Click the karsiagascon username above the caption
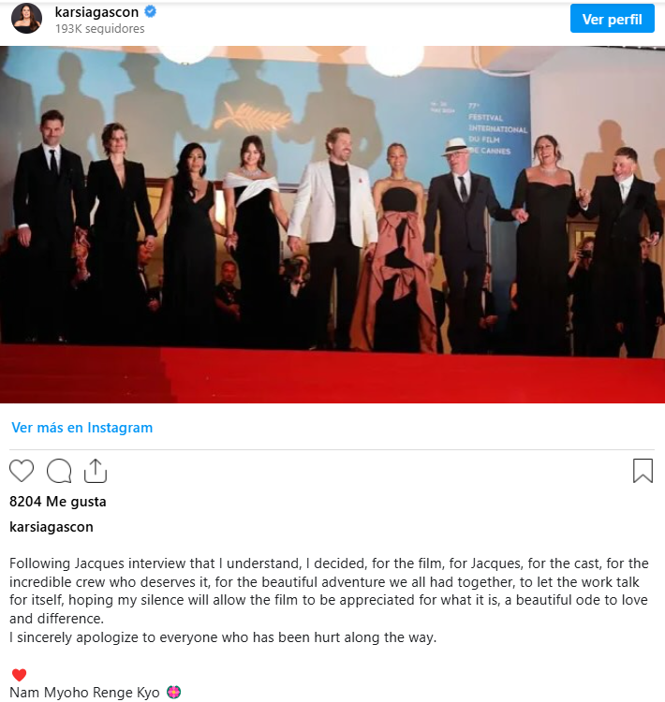This screenshot has width=665, height=702. pyautogui.click(x=52, y=527)
